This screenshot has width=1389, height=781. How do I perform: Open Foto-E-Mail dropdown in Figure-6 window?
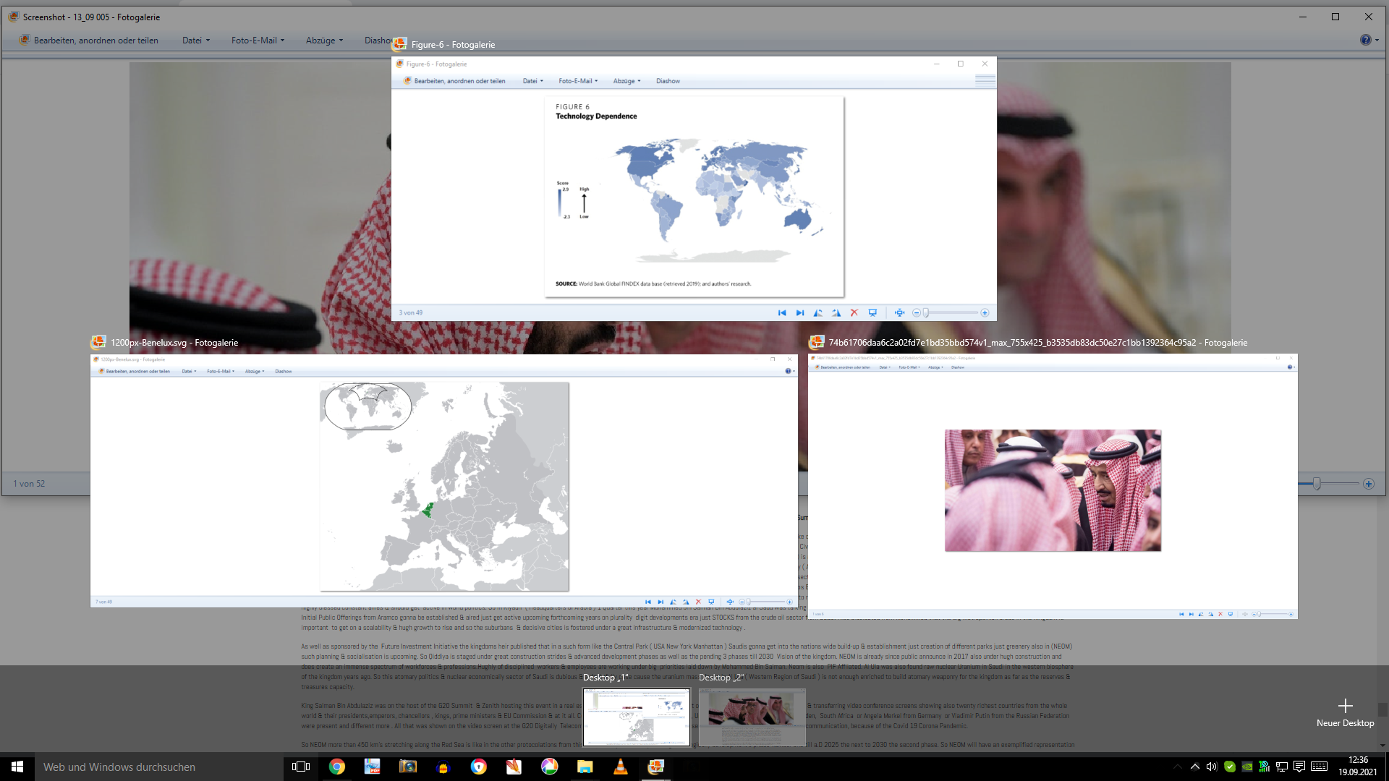coord(578,81)
